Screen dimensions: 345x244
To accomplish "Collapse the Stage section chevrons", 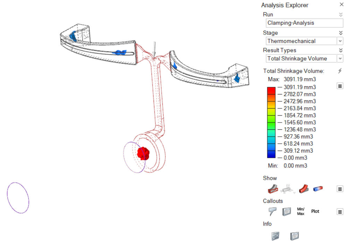I will pyautogui.click(x=340, y=33).
